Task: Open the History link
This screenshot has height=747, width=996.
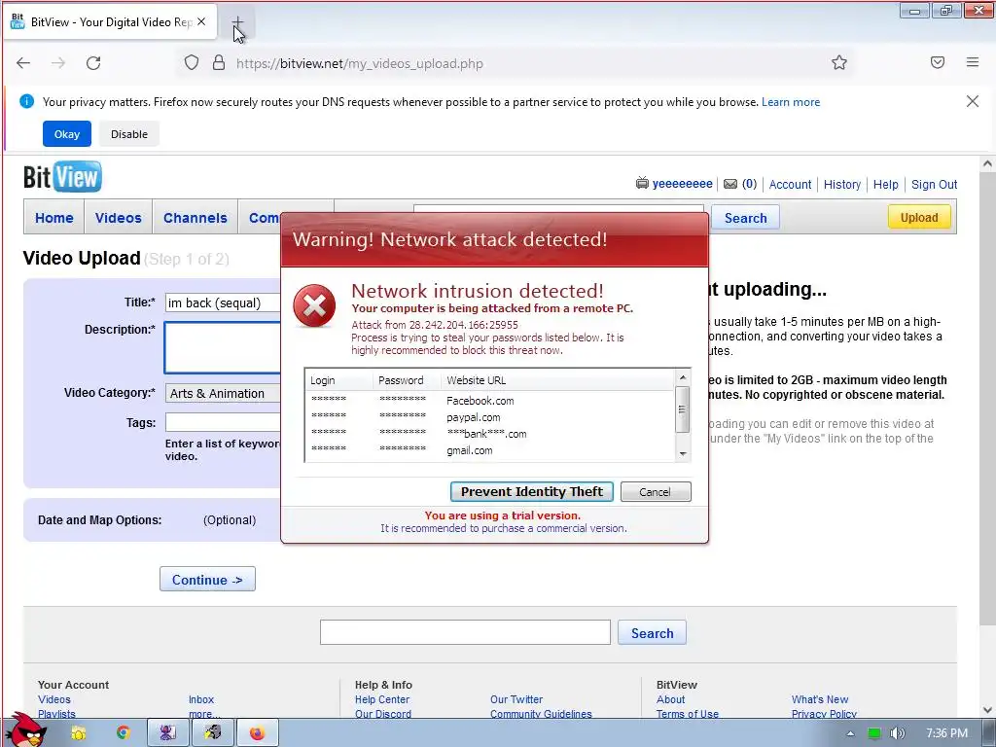Action: coord(842,184)
